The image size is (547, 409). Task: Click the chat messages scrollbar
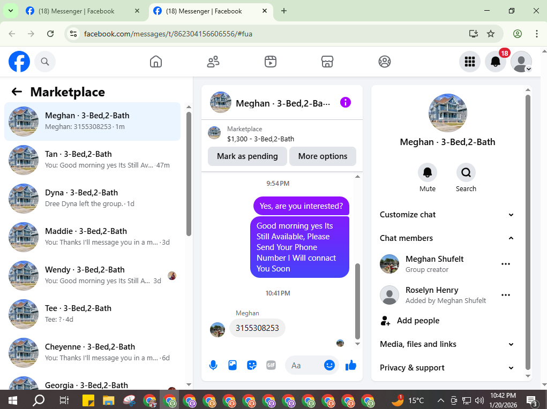click(x=357, y=301)
